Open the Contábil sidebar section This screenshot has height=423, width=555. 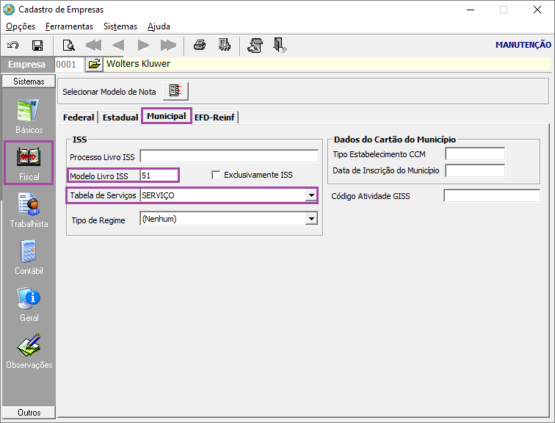(29, 257)
